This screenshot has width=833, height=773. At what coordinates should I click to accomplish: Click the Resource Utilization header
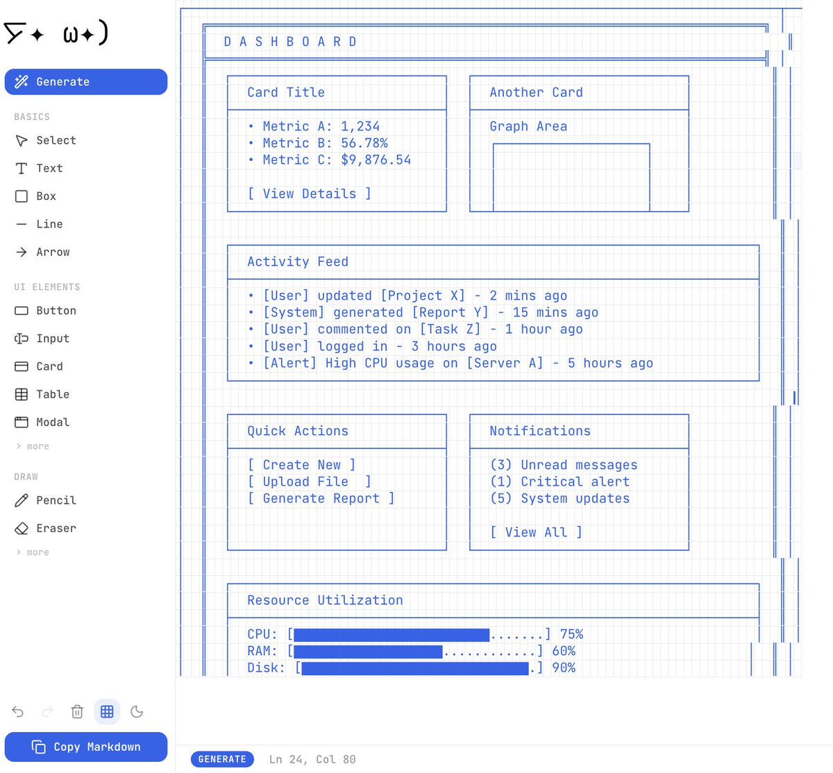(x=325, y=600)
